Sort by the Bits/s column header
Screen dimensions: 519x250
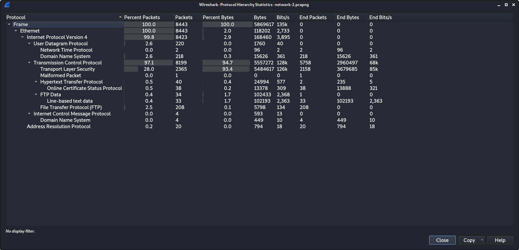point(287,17)
